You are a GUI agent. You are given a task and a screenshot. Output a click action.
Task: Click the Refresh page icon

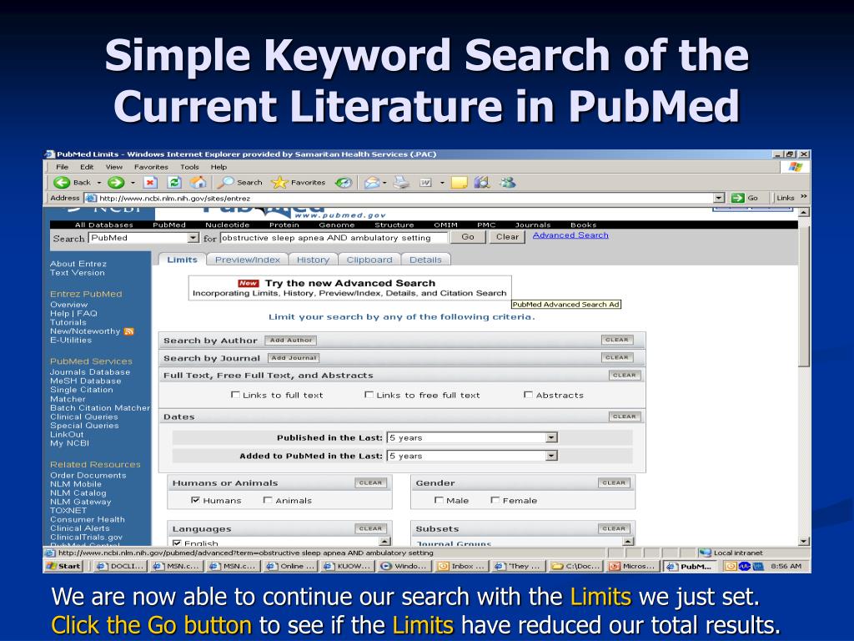point(174,183)
